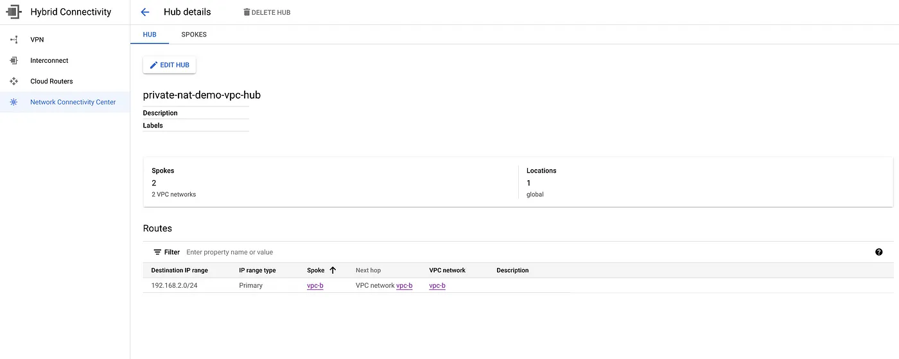Click the Interconnect icon in sidebar
This screenshot has height=359, width=899.
[13, 60]
